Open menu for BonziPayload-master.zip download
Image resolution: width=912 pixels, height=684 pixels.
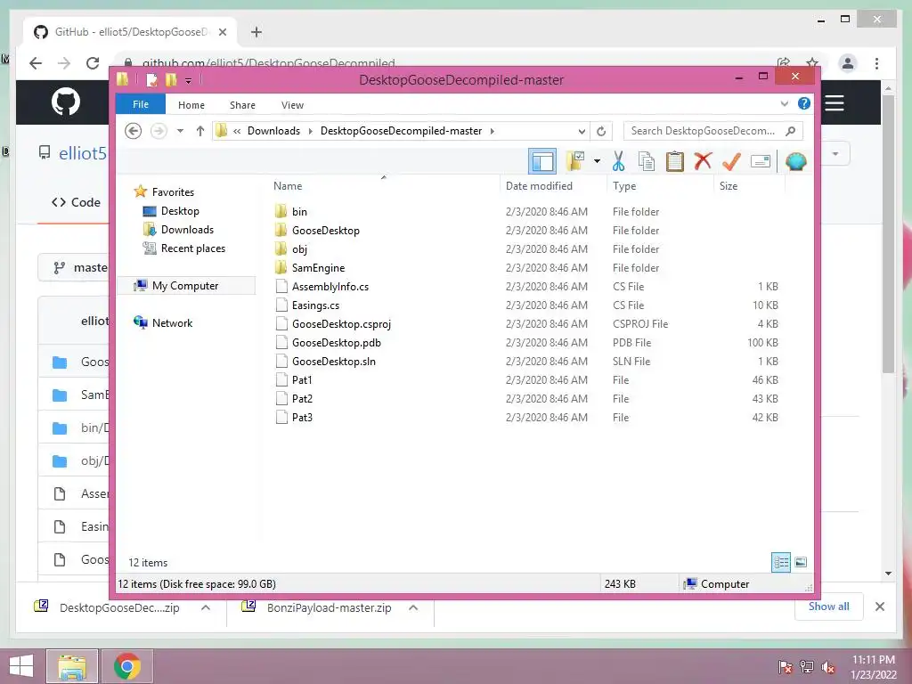tap(413, 607)
